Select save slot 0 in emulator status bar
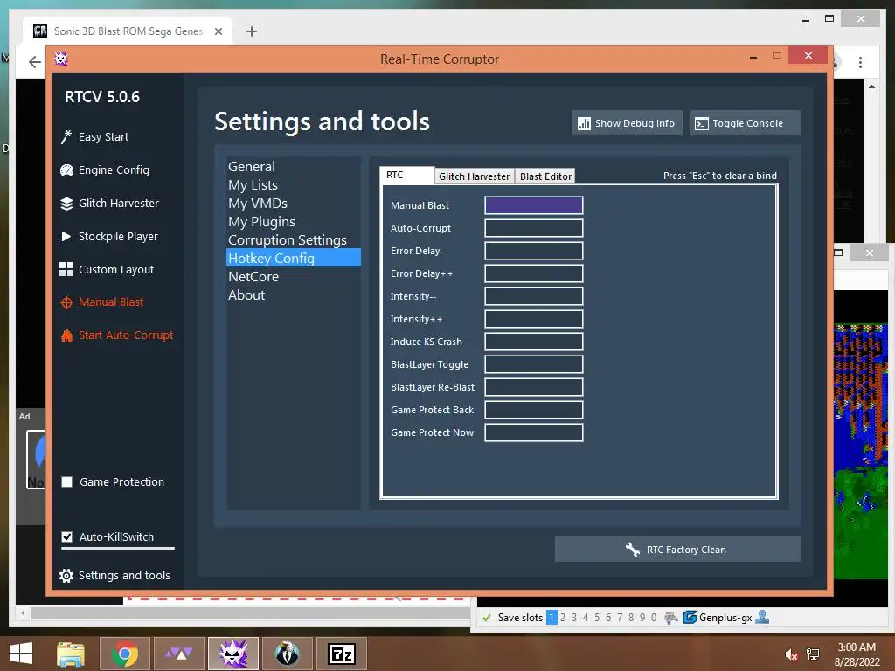The width and height of the screenshot is (895, 671). (654, 618)
